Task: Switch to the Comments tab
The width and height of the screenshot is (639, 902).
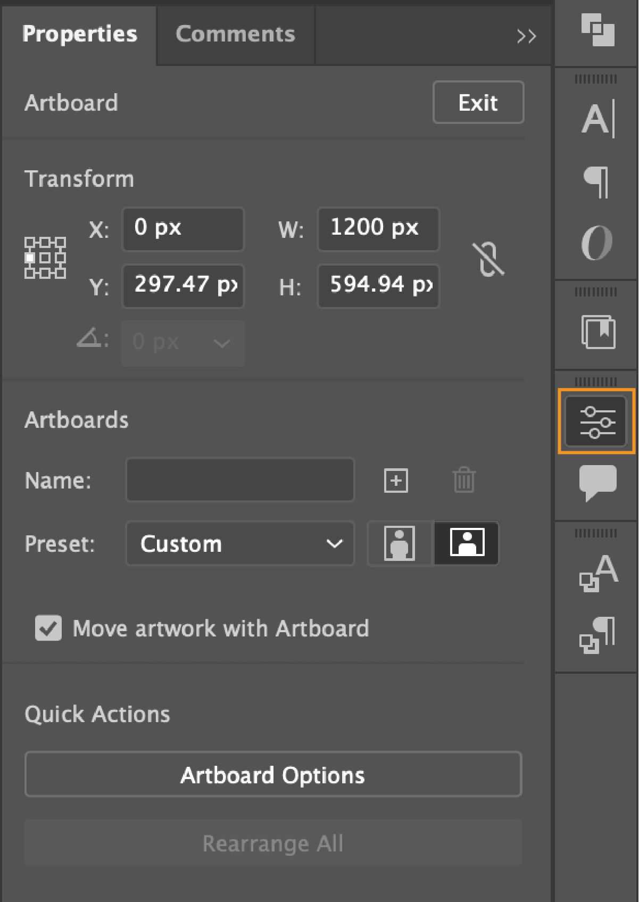Action: [x=235, y=34]
